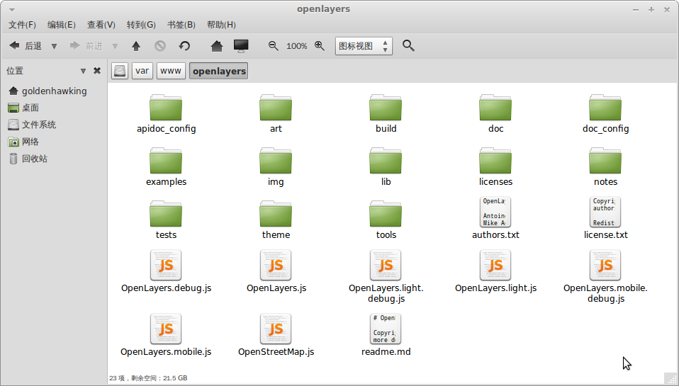Expand the icon view mode combo box

[363, 46]
